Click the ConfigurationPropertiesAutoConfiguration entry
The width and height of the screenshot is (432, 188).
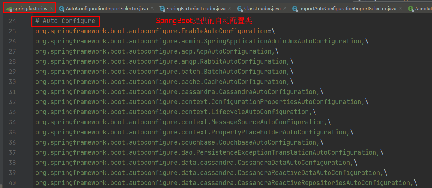(x=202, y=102)
